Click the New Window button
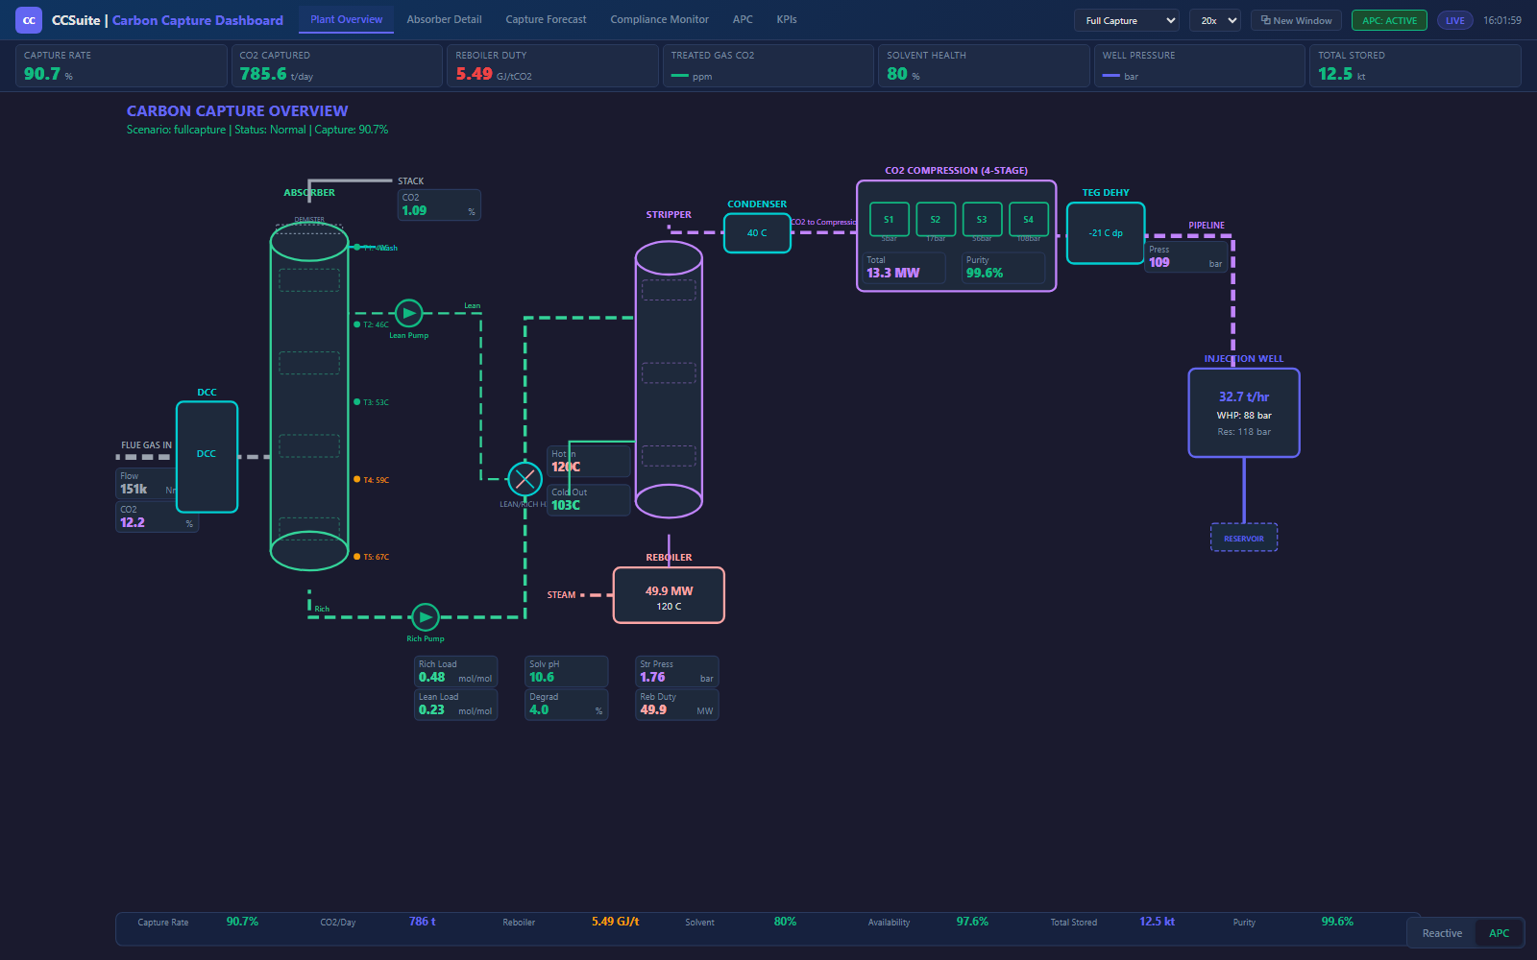 [x=1295, y=19]
